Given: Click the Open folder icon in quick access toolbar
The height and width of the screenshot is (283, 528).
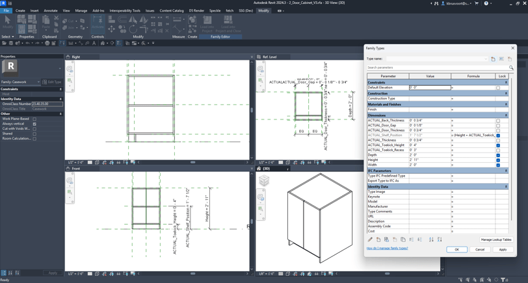Looking at the screenshot, I should tap(4, 43).
